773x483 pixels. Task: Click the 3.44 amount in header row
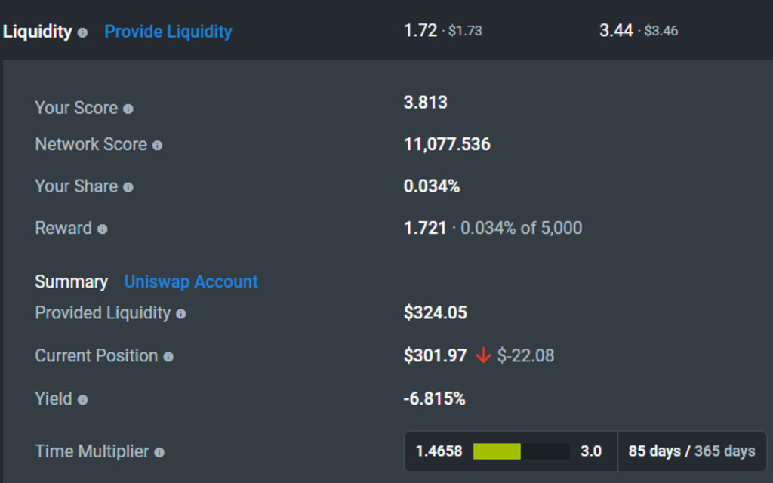(x=615, y=31)
